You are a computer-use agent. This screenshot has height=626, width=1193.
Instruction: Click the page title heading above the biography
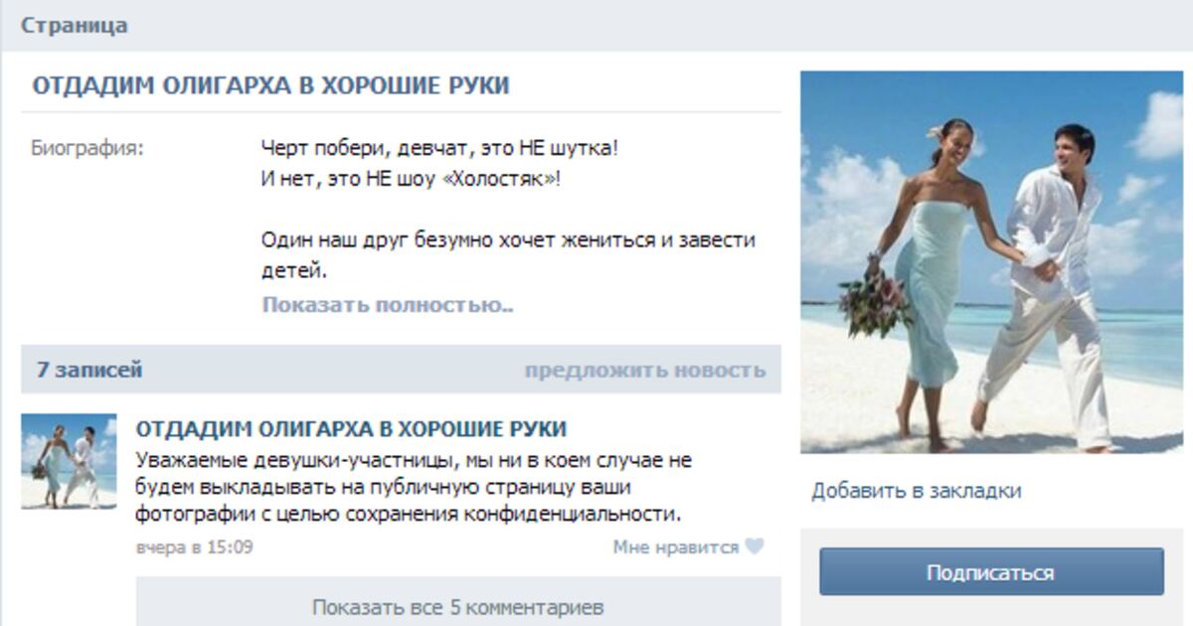point(270,85)
